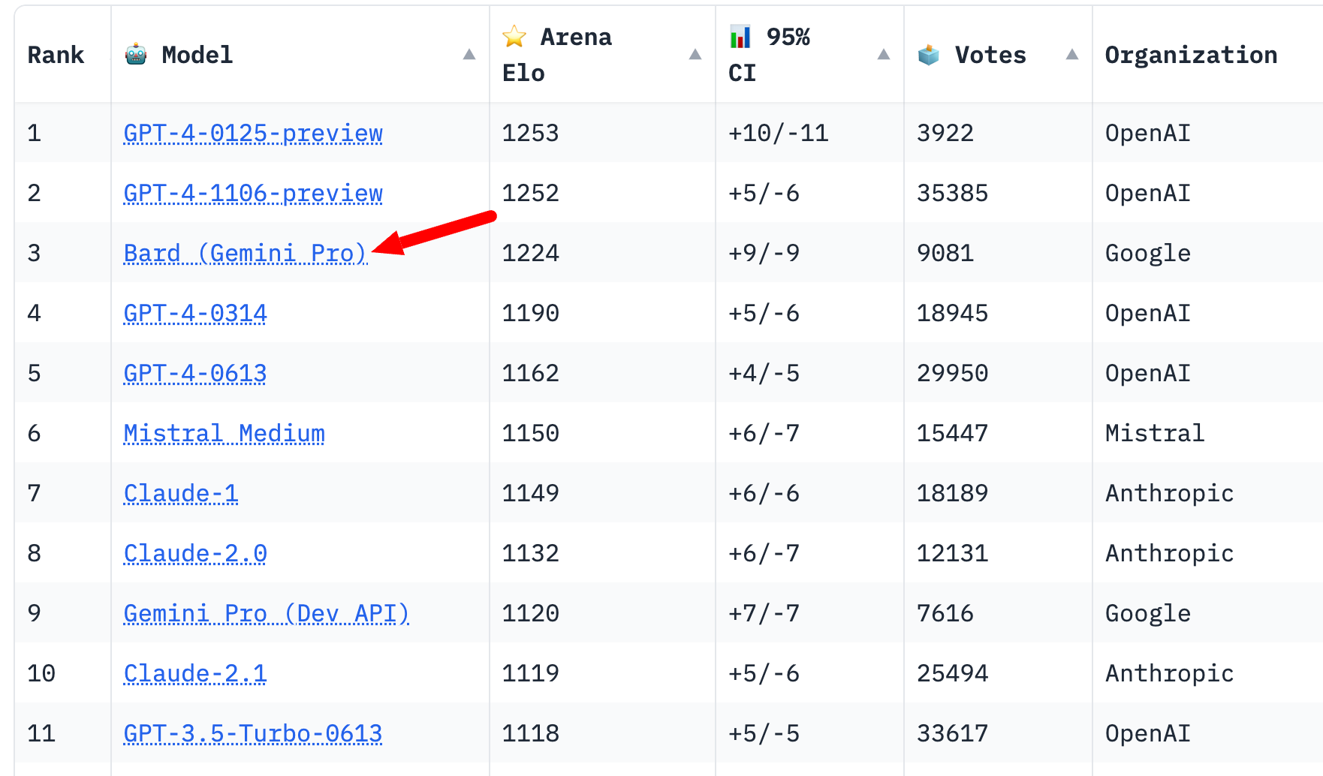Follow the Claude-1 model link
Image resolution: width=1323 pixels, height=776 pixels.
(181, 493)
